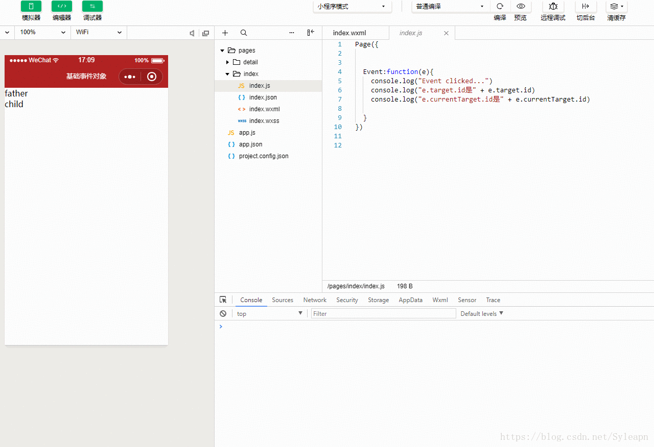Click the e.target.id console.log code line

(x=453, y=90)
